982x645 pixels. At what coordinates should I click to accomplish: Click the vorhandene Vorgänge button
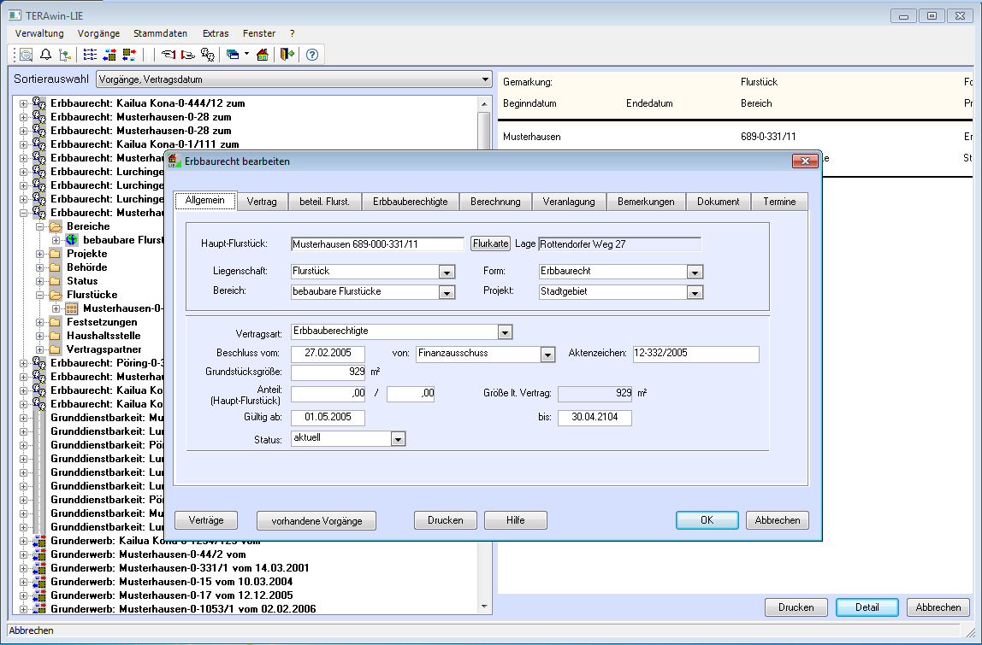click(316, 520)
